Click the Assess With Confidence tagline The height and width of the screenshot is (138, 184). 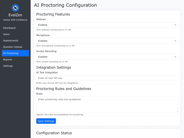click(15, 20)
